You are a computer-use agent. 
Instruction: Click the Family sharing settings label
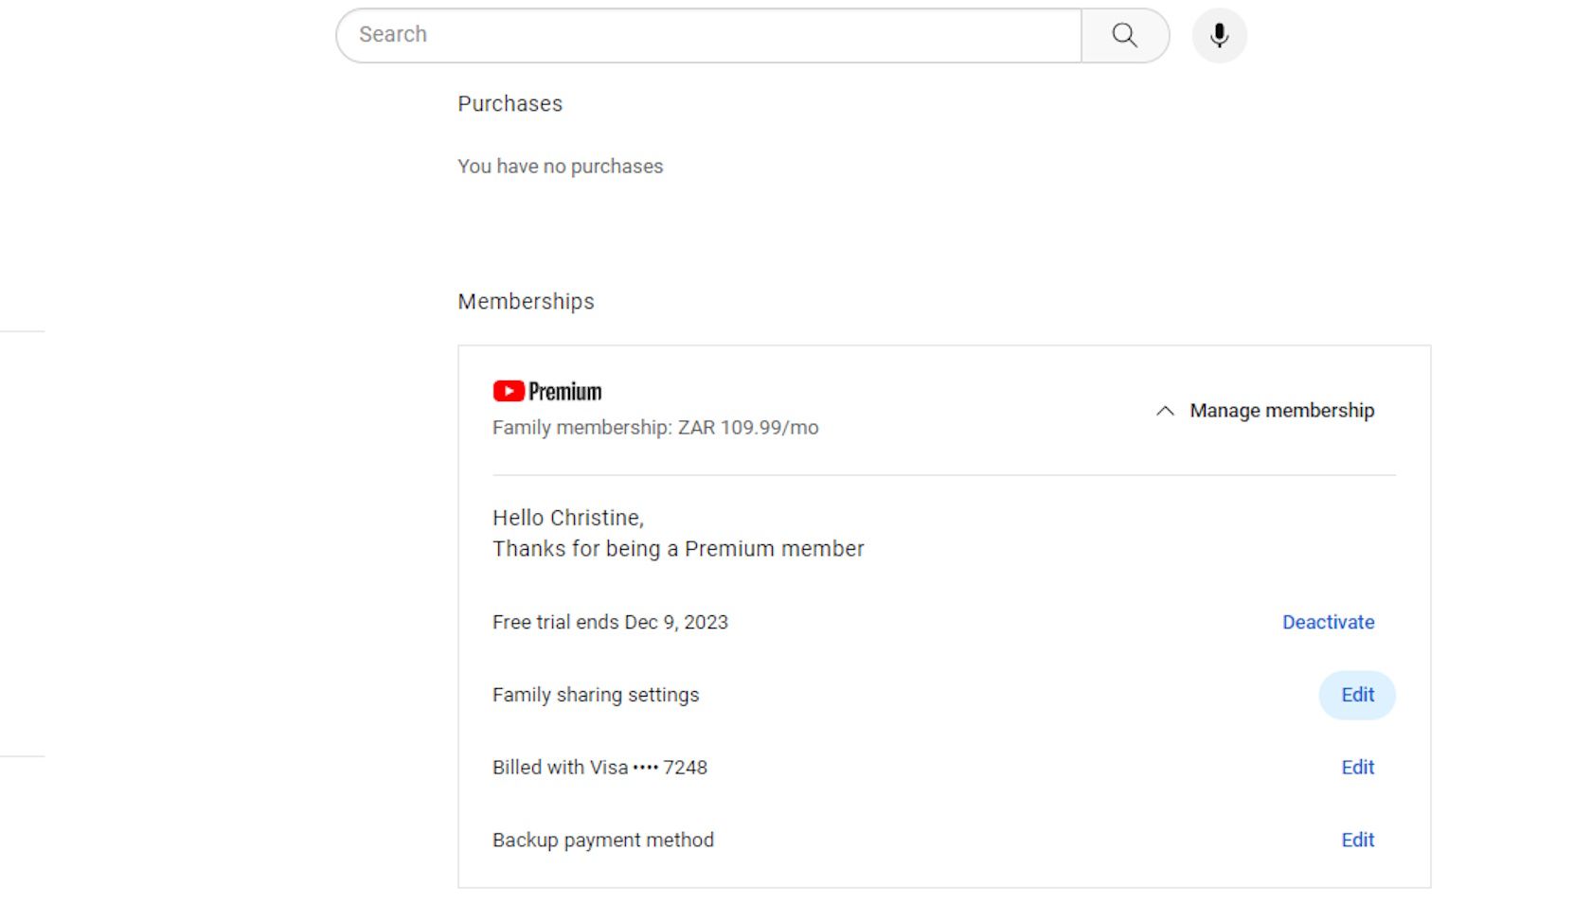pyautogui.click(x=595, y=694)
